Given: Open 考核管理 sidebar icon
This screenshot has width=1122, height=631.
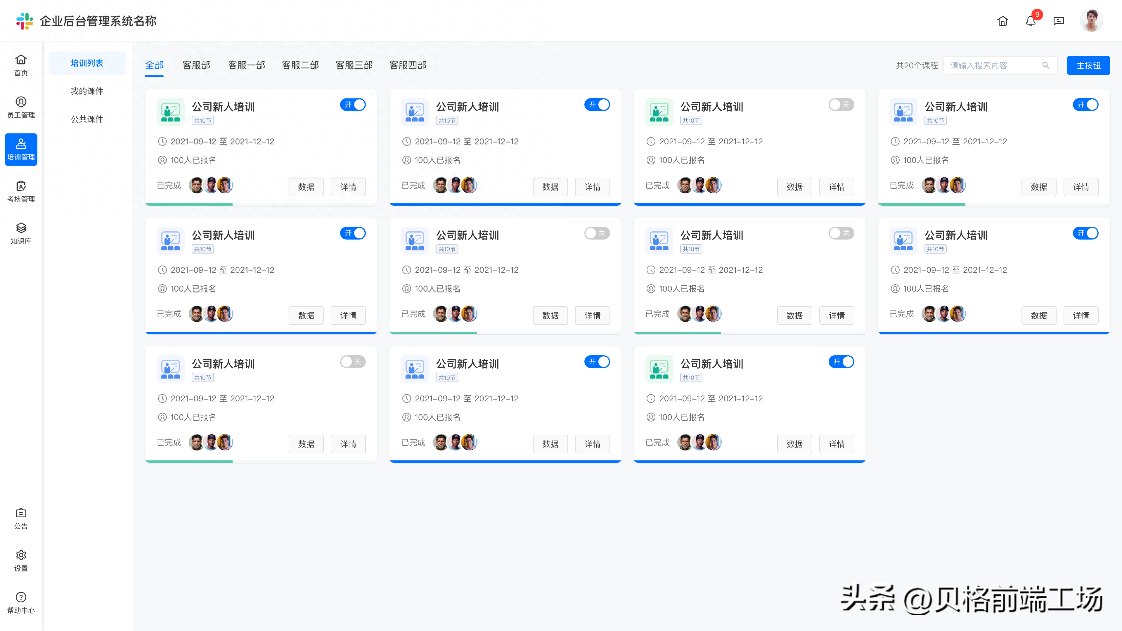Looking at the screenshot, I should point(21,192).
